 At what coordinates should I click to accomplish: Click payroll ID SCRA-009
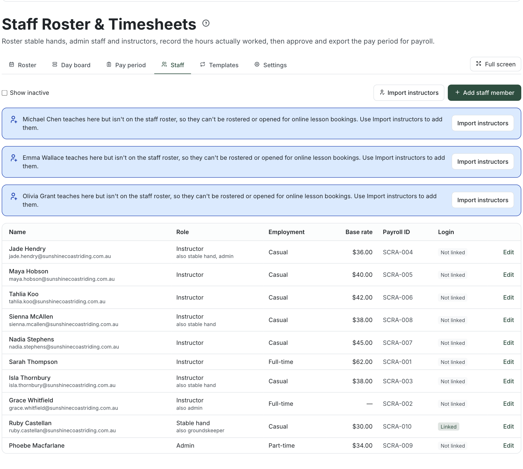tap(398, 446)
